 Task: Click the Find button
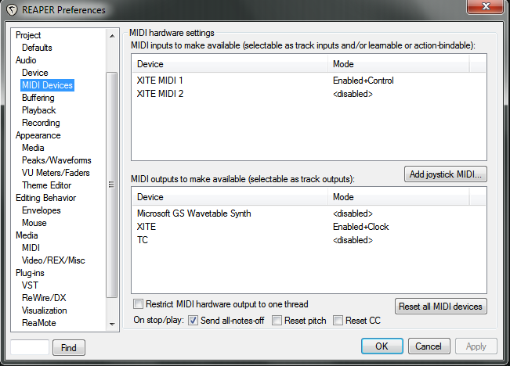tap(69, 347)
